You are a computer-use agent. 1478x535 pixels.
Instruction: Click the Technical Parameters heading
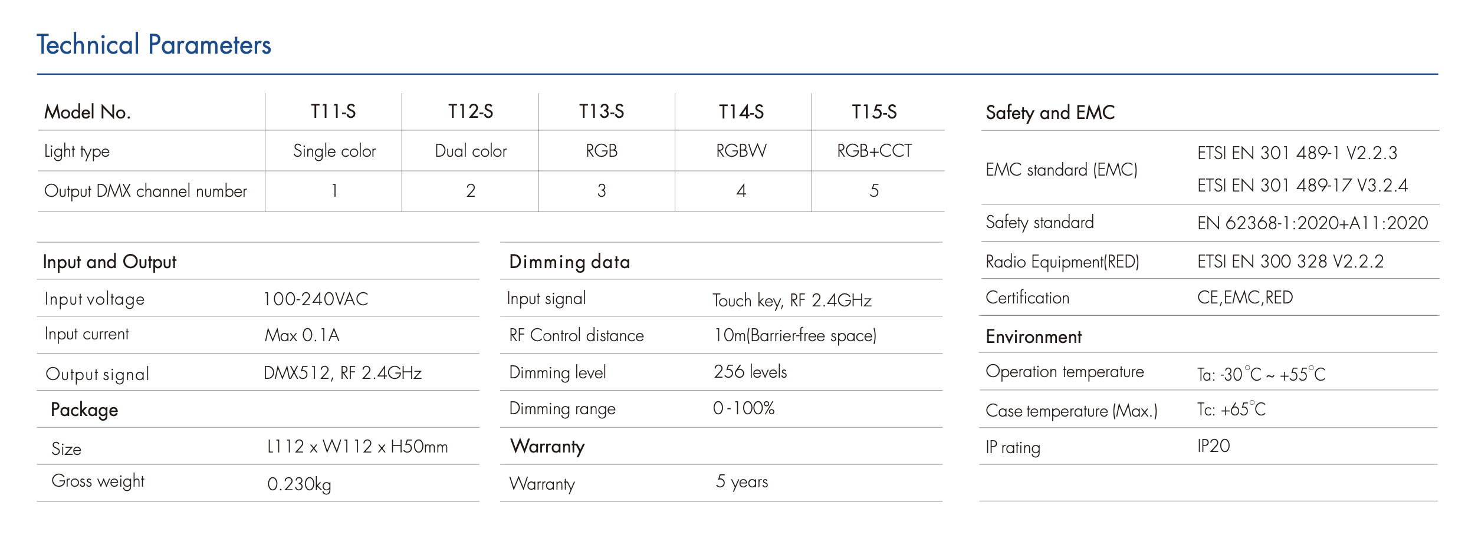pyautogui.click(x=154, y=45)
